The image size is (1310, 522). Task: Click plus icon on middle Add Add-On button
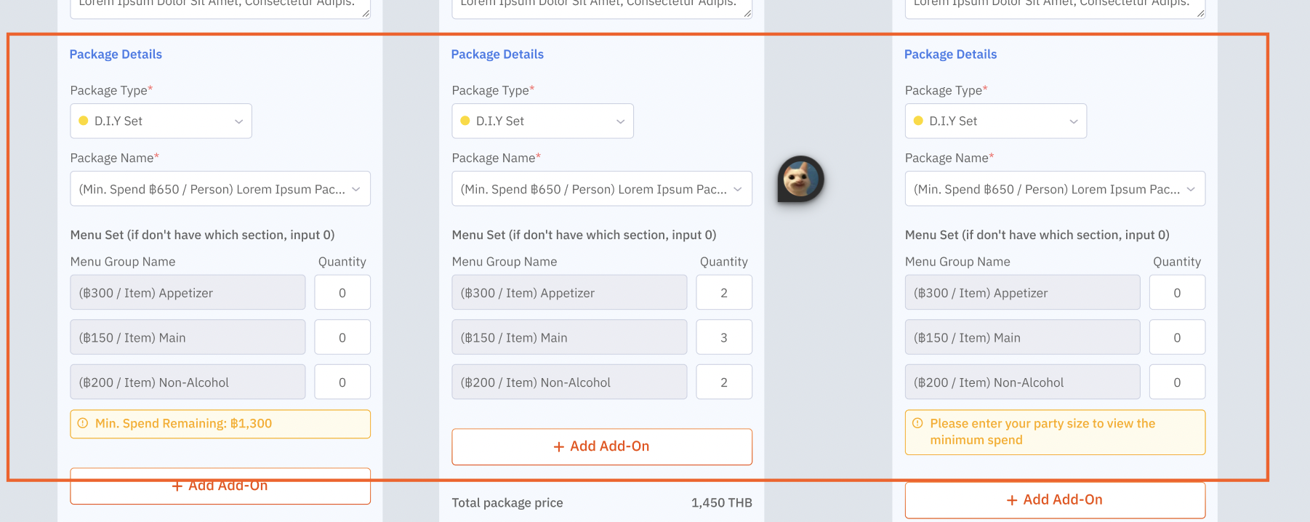pos(558,446)
